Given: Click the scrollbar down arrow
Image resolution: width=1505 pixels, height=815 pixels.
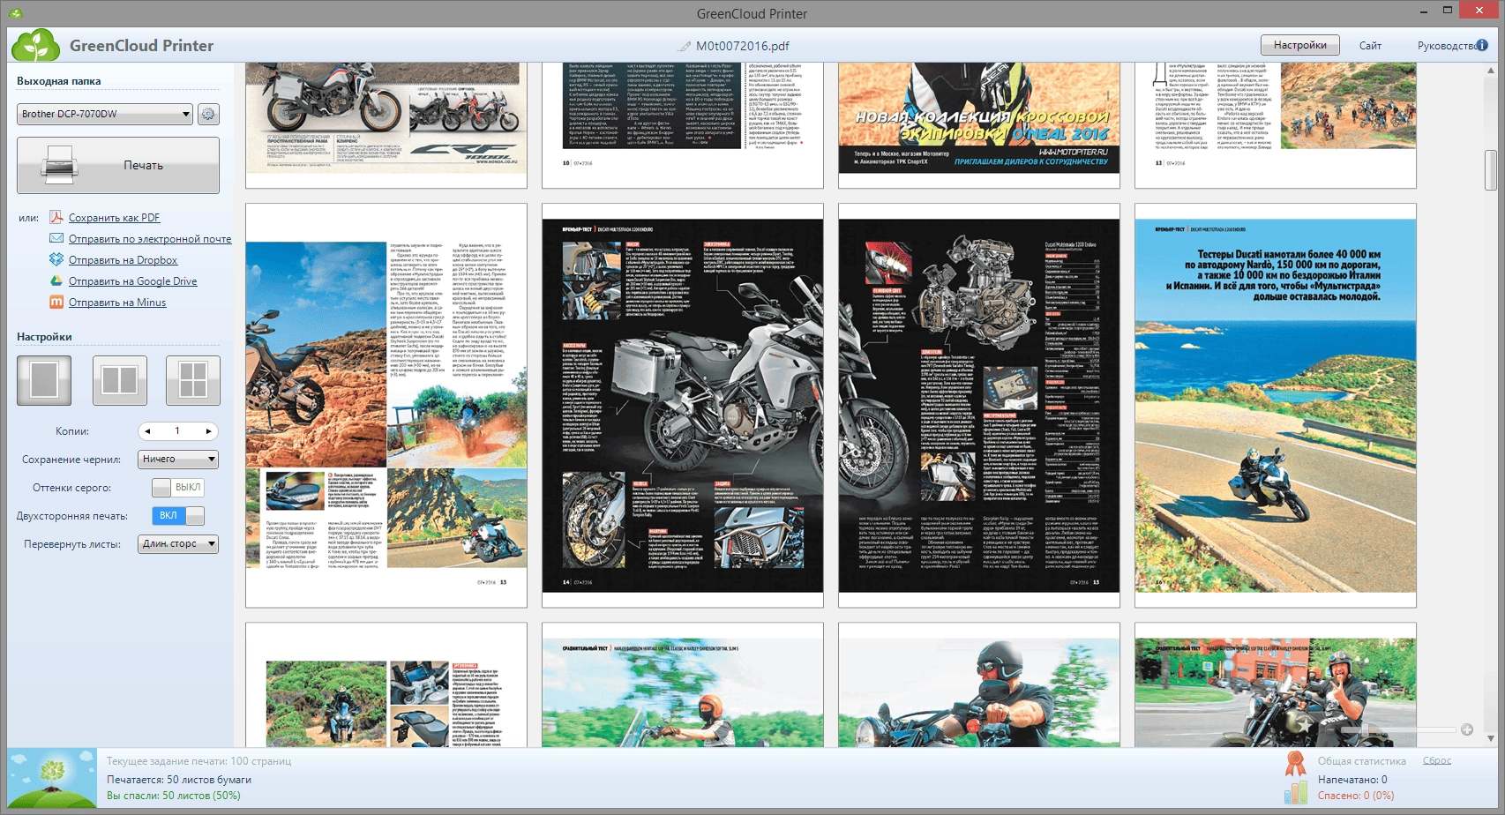Looking at the screenshot, I should coord(1491,739).
